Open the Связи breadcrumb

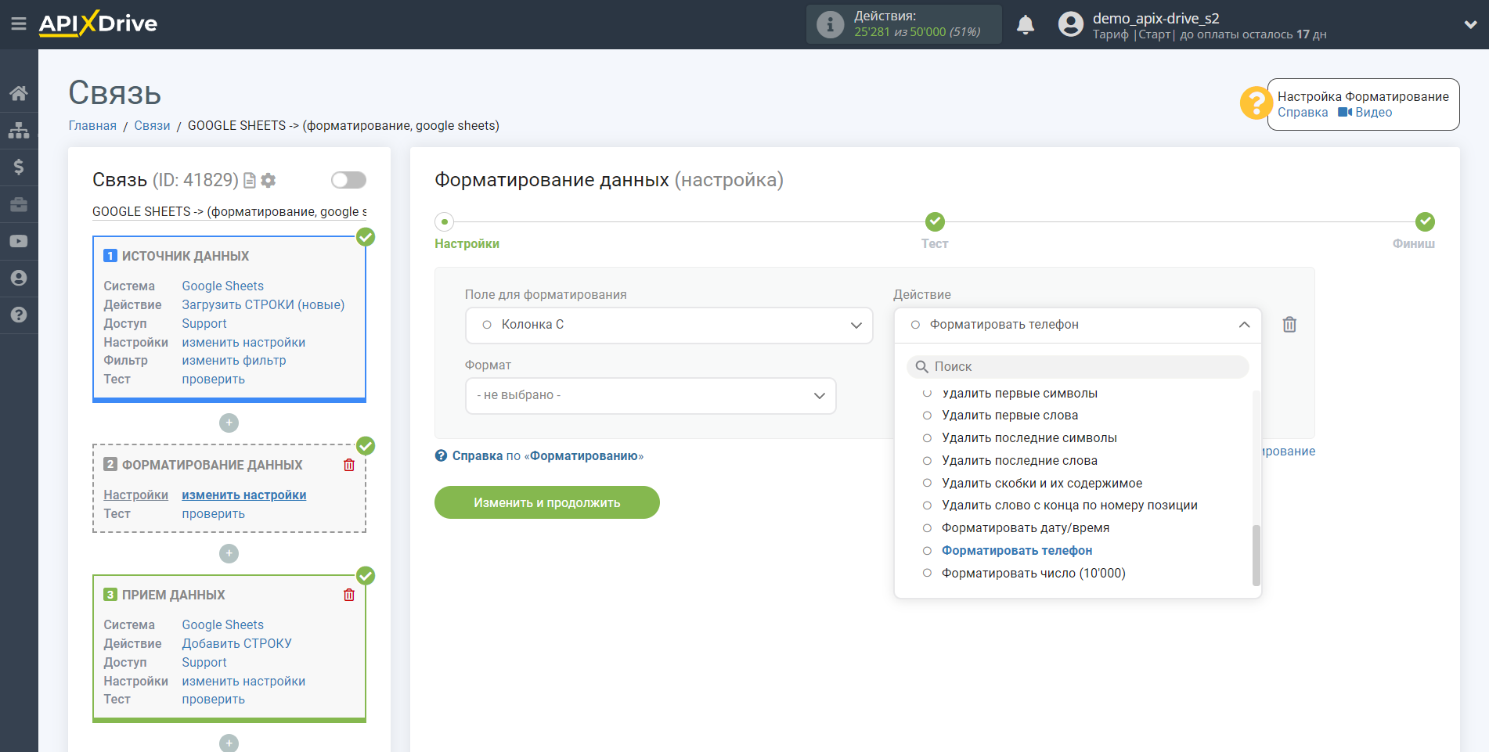(x=152, y=126)
